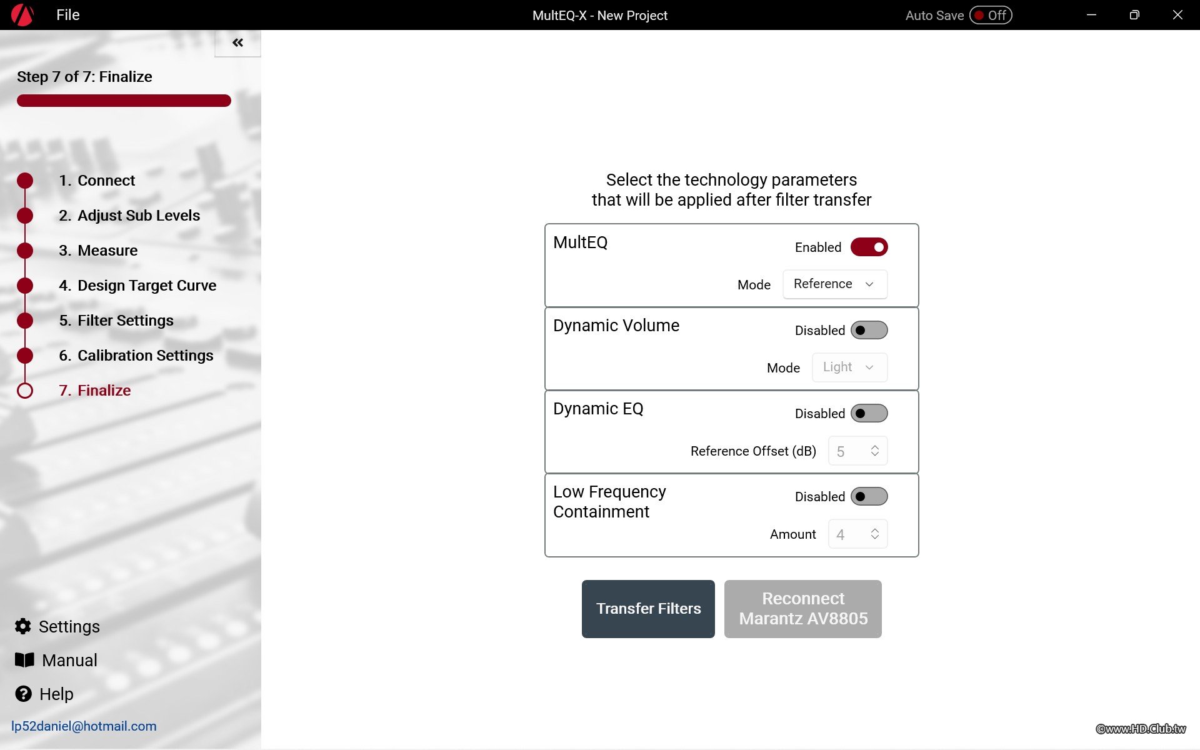
Task: Open the Dynamic Volume Light mode dropdown
Action: point(849,367)
